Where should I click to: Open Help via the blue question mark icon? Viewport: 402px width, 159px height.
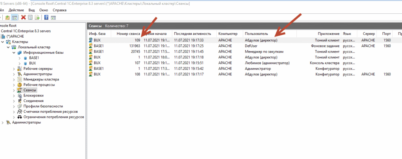click(47, 17)
